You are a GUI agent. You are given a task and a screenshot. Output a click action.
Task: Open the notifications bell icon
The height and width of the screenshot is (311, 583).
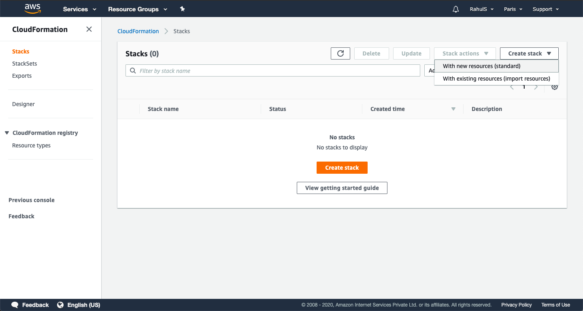455,9
